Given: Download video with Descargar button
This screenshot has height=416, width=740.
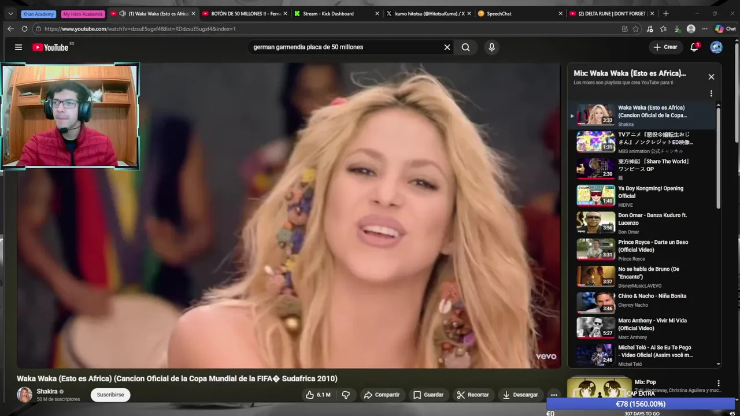Looking at the screenshot, I should click(x=520, y=395).
